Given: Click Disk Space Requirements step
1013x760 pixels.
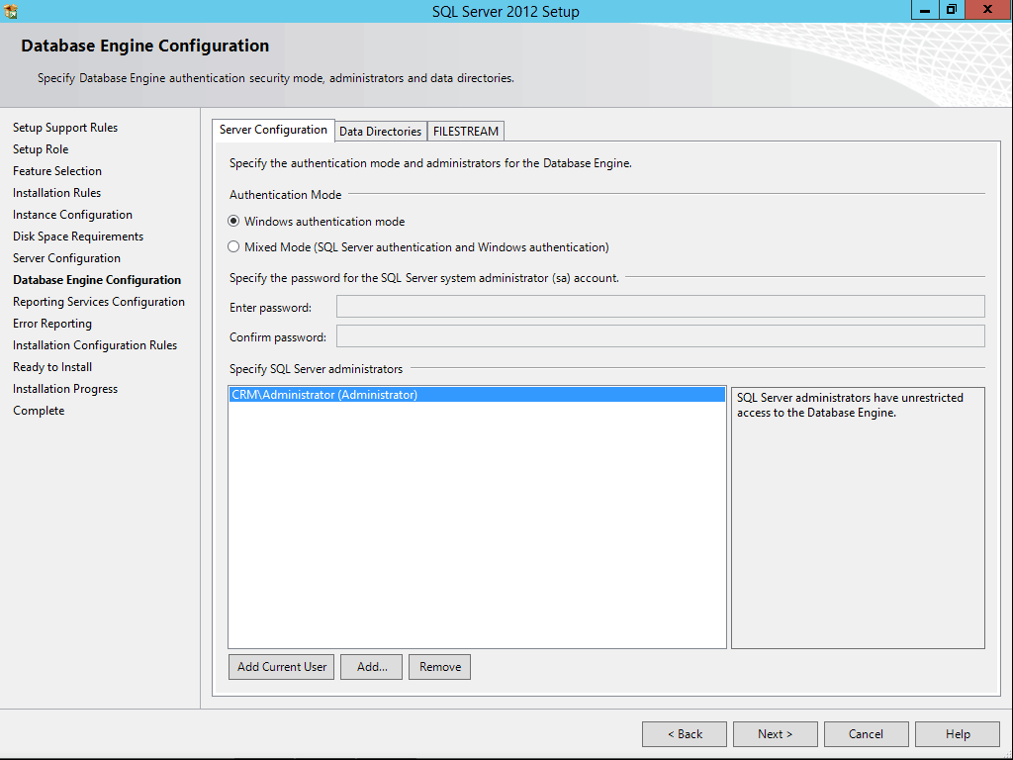Looking at the screenshot, I should 78,237.
